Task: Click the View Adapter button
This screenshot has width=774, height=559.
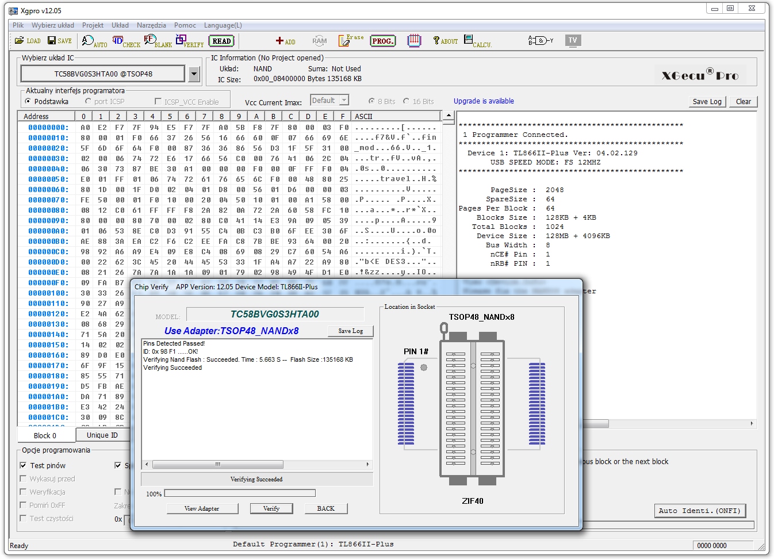Action: (x=202, y=508)
